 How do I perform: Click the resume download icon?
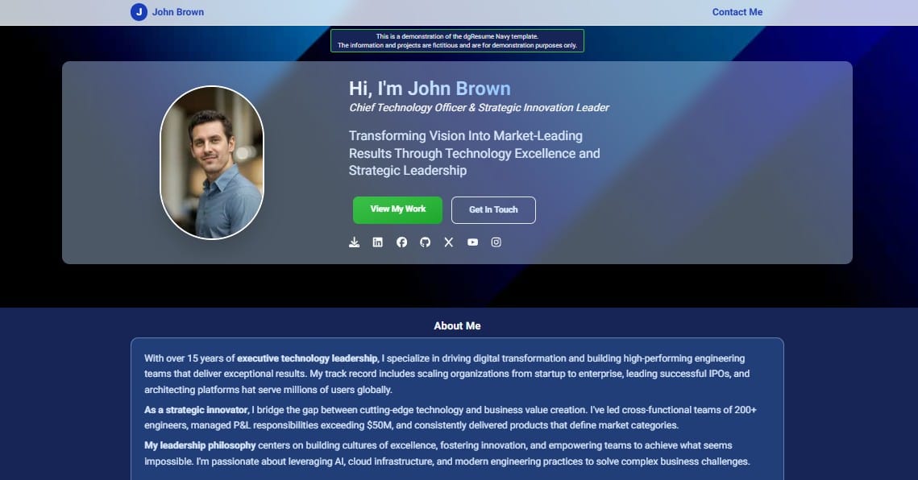(354, 242)
